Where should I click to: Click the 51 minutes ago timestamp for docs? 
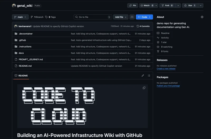pyautogui.click(x=143, y=53)
